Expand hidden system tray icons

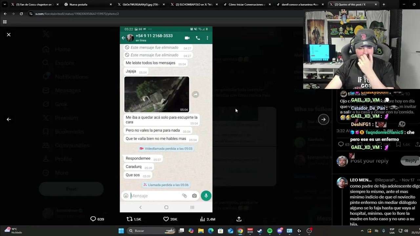point(362,231)
